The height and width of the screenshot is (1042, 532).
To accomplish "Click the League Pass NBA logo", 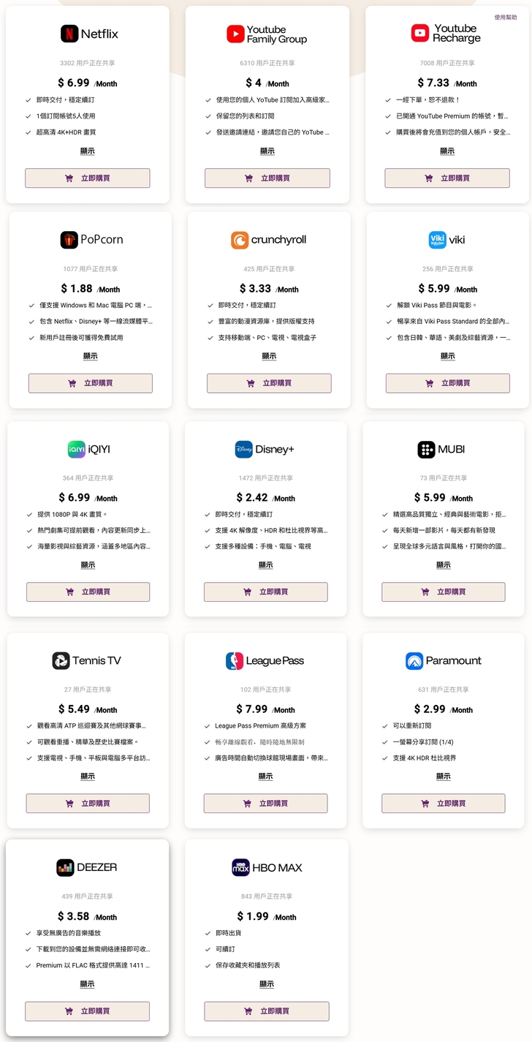I will pyautogui.click(x=235, y=661).
